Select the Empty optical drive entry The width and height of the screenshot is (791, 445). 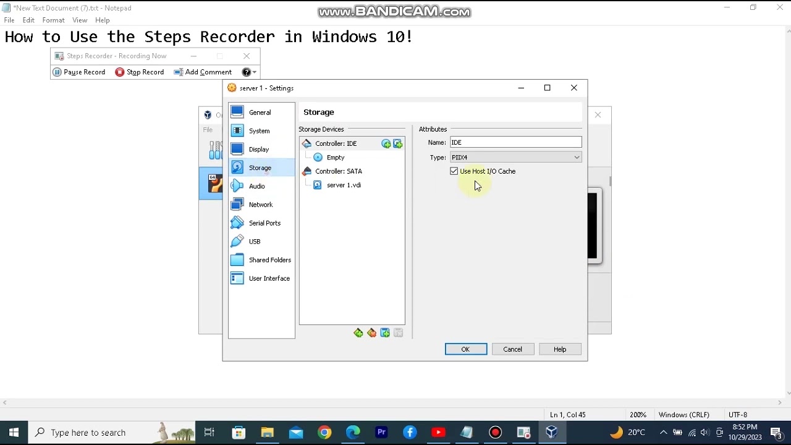pos(336,158)
